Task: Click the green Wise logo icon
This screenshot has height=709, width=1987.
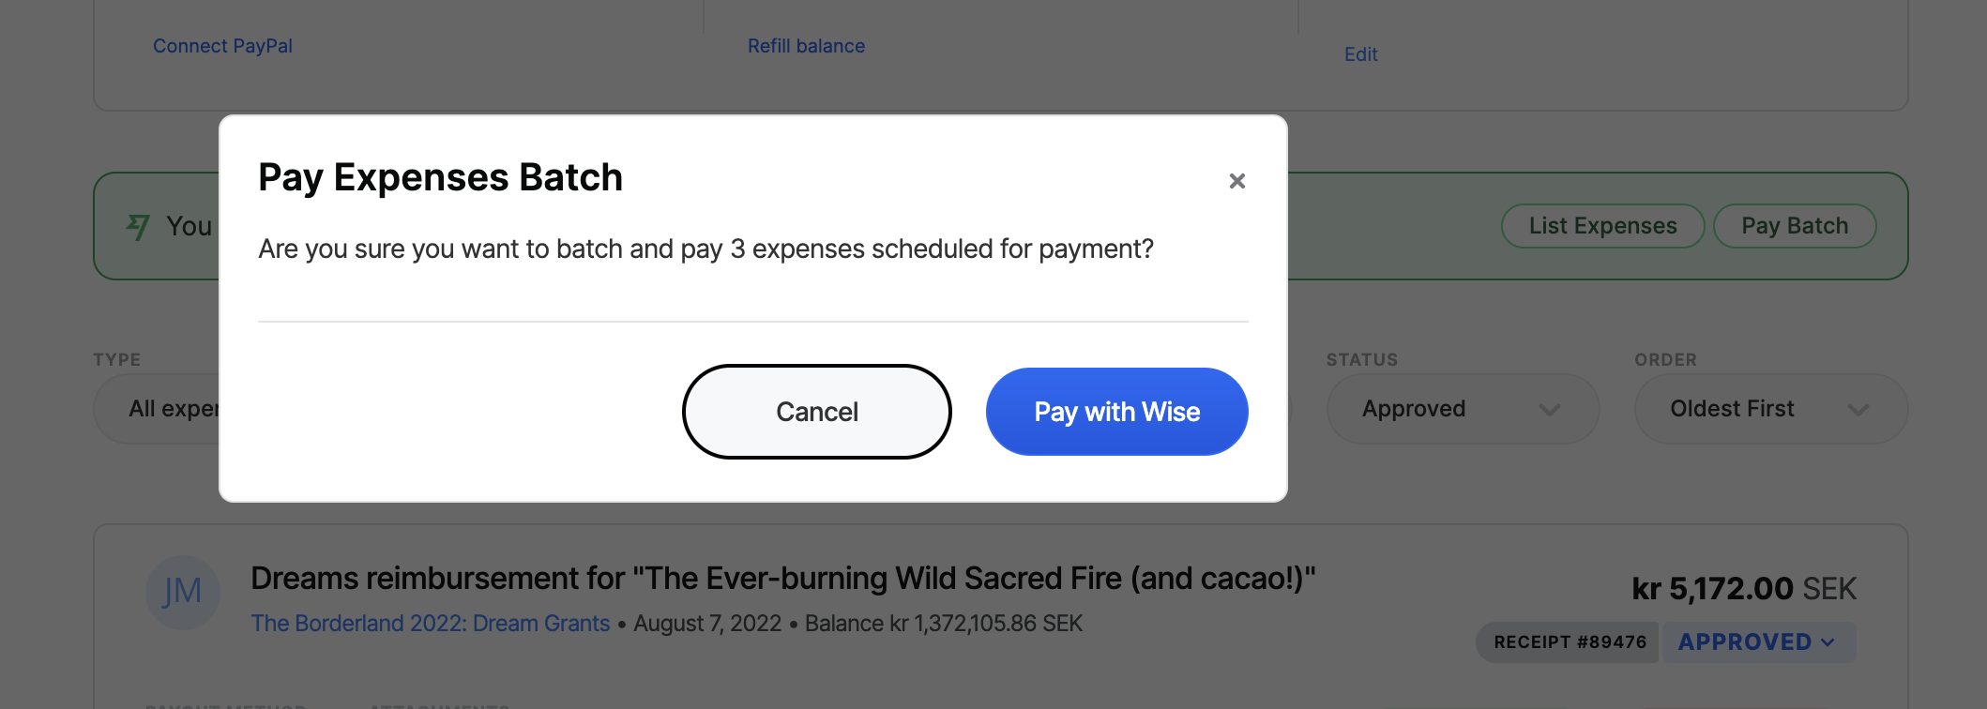Action: coord(138,226)
